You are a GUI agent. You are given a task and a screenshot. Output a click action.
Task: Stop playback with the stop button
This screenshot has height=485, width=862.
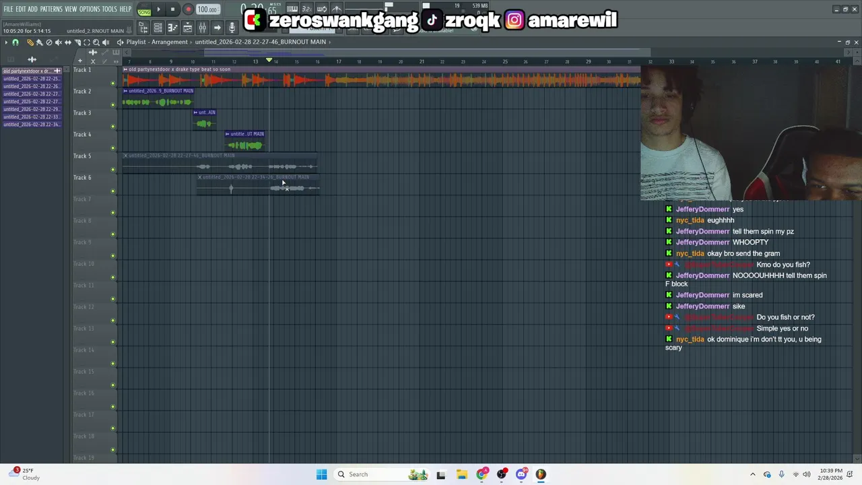tap(172, 9)
